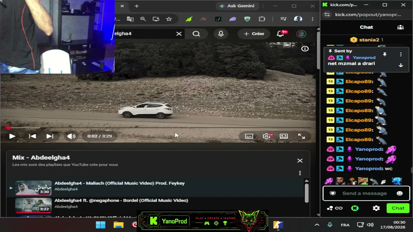This screenshot has height=232, width=413.
Task: Open the Kick chat users list icon
Action: click(400, 27)
